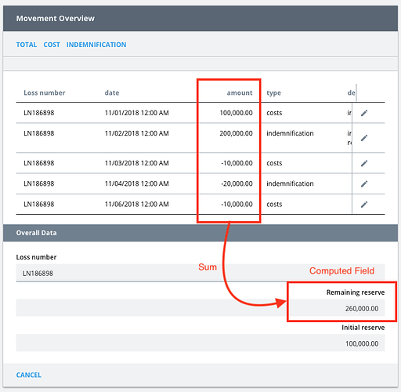
Task: Select the -20,000.00 amount cell
Action: (237, 183)
